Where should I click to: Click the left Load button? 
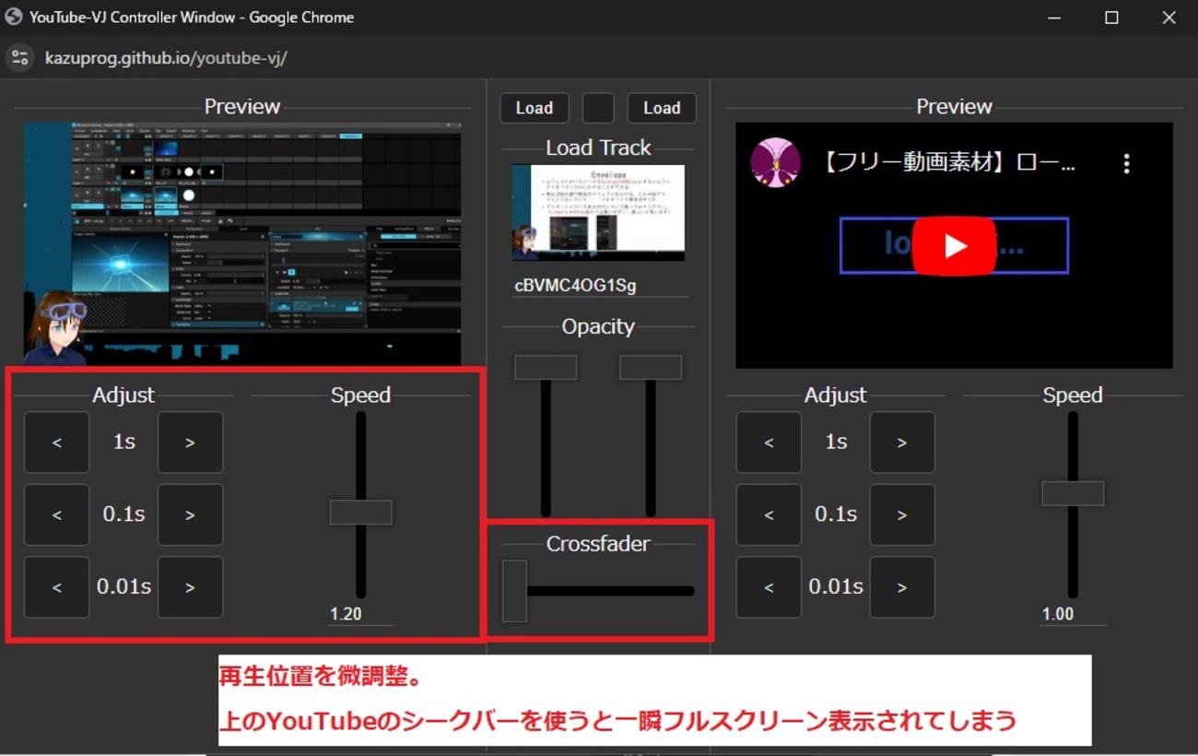pyautogui.click(x=534, y=108)
